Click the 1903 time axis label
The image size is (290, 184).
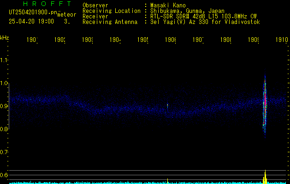pyautogui.click(x=88, y=40)
